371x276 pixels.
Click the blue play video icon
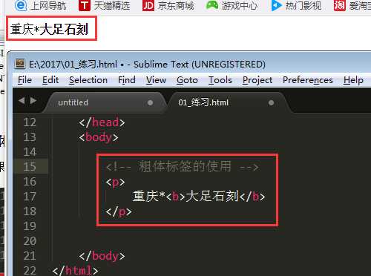[276, 5]
